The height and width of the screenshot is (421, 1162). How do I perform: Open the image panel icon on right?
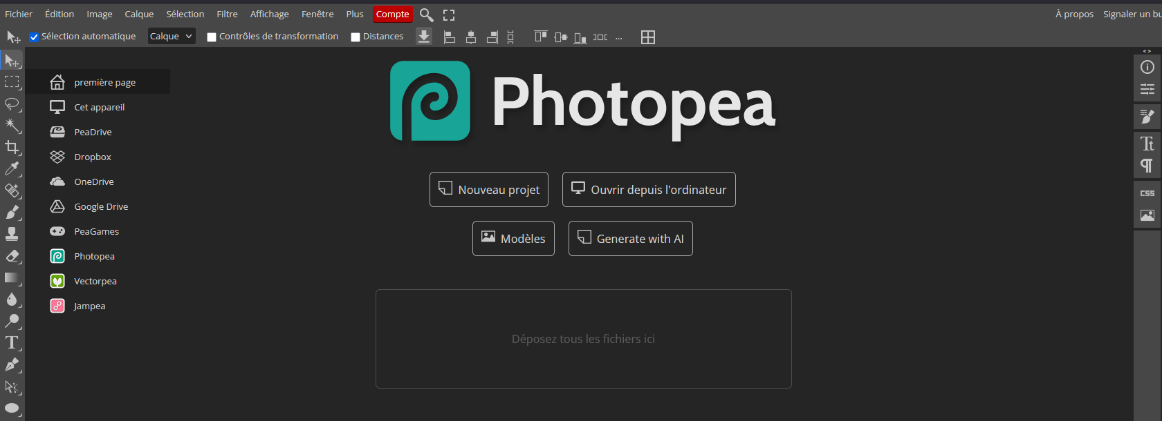tap(1147, 215)
